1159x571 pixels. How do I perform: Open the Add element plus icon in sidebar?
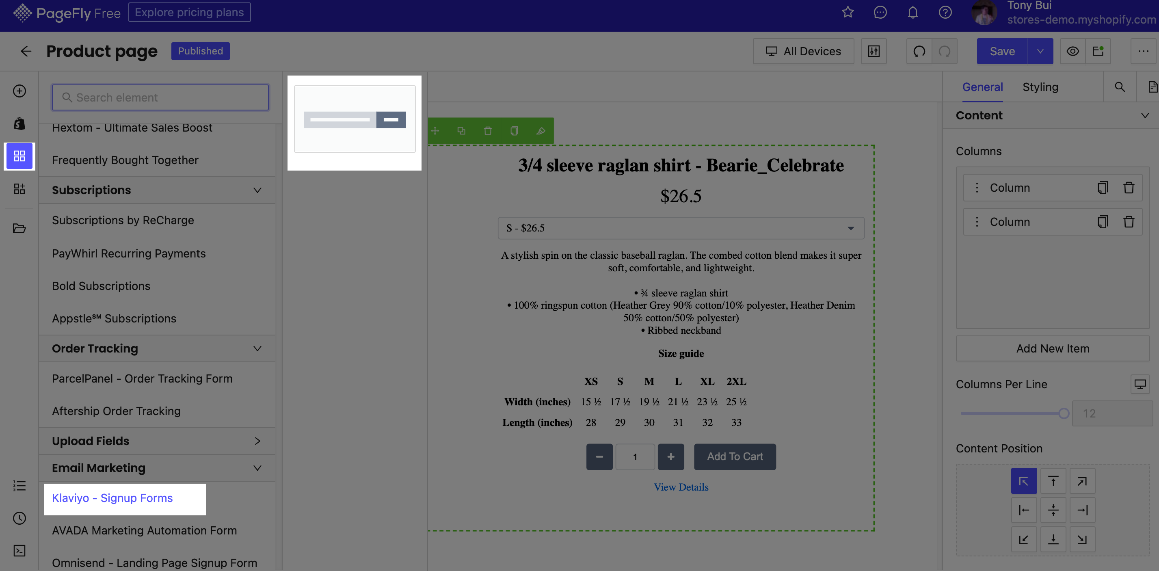tap(19, 91)
